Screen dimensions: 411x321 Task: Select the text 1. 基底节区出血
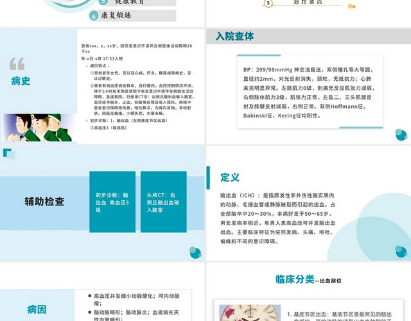[x=306, y=314]
